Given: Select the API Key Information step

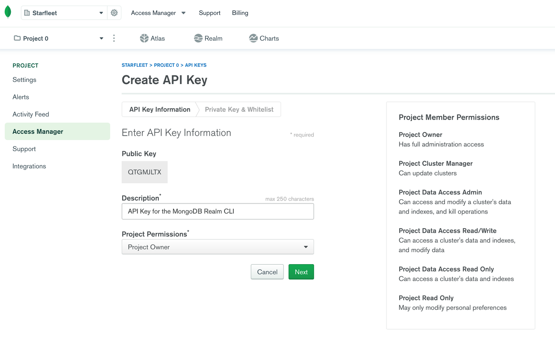Looking at the screenshot, I should click(x=160, y=110).
